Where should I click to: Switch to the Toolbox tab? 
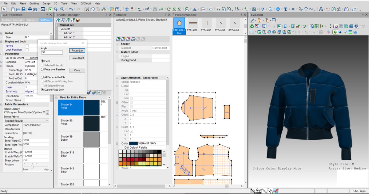(x=6, y=20)
